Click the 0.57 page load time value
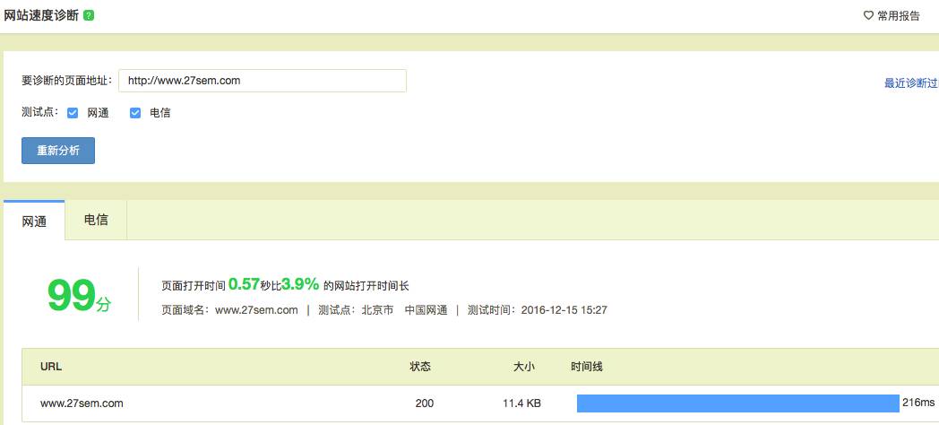Viewport: 939px width, 425px height. pos(244,284)
